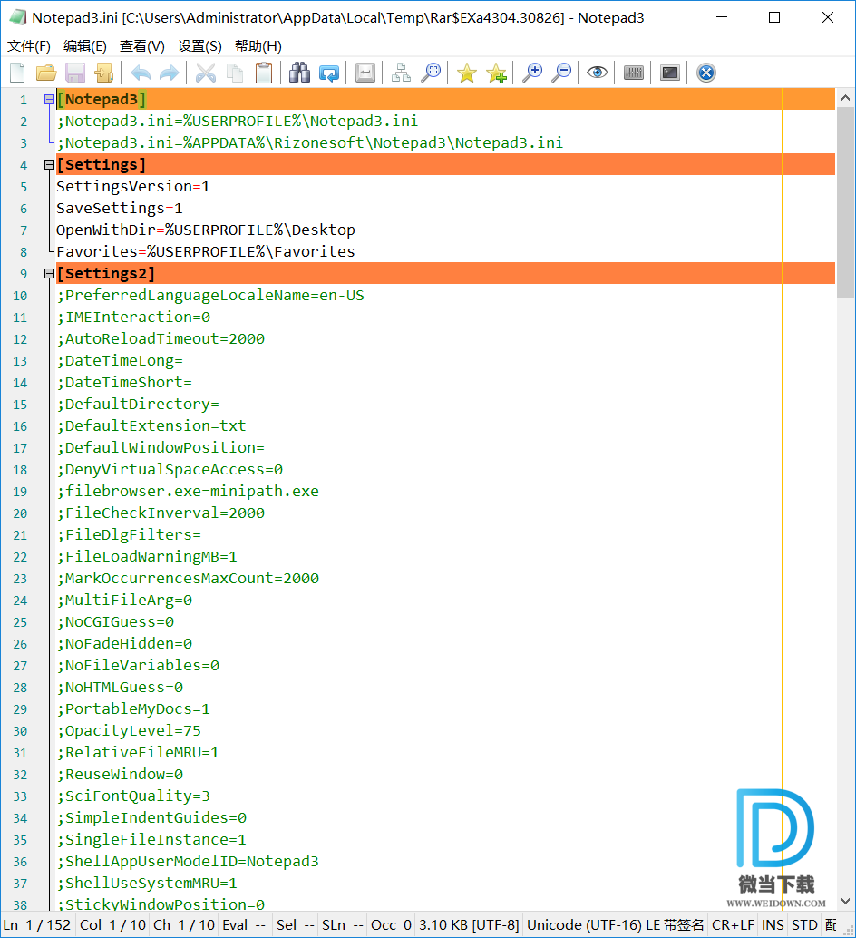Click the SaveSettings=1 line
856x938 pixels.
120,208
